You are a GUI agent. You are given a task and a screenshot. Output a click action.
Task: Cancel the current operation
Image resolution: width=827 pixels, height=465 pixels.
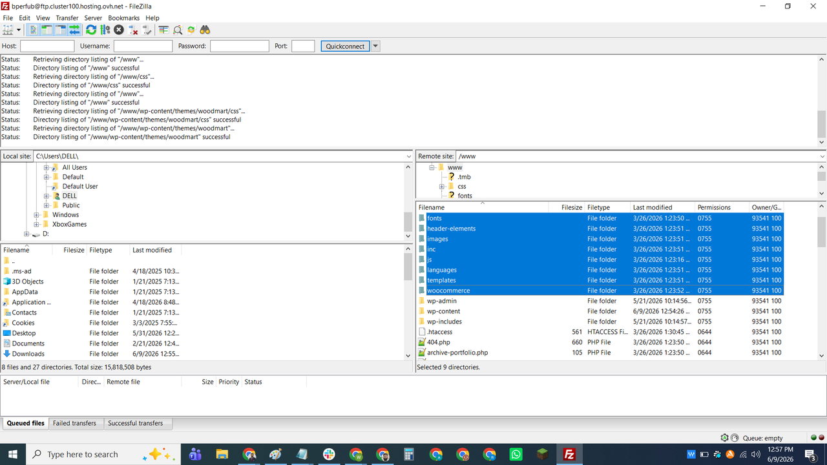click(119, 30)
